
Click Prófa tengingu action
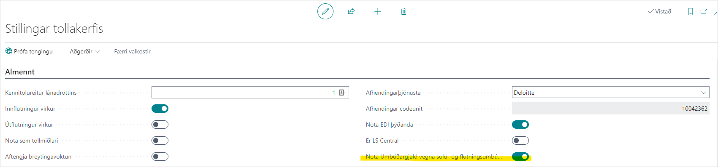(x=29, y=51)
